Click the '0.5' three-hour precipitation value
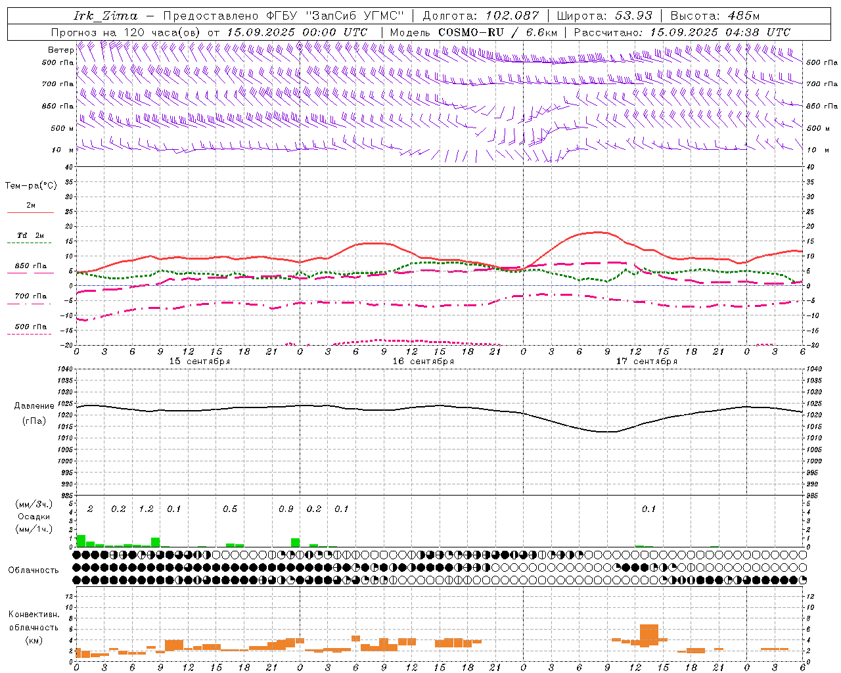This screenshot has width=841, height=673. click(230, 509)
